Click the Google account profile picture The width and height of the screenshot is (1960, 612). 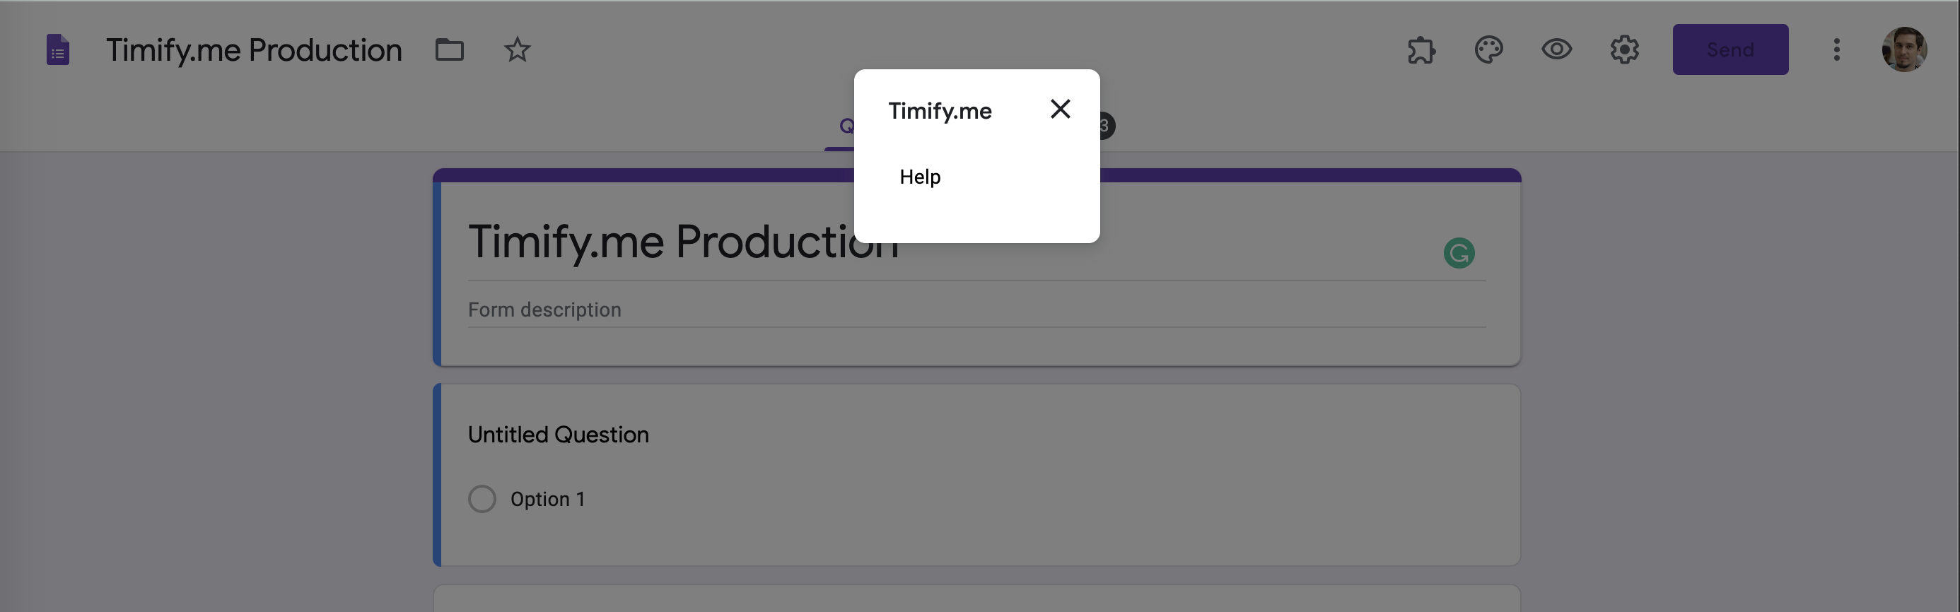[1903, 50]
